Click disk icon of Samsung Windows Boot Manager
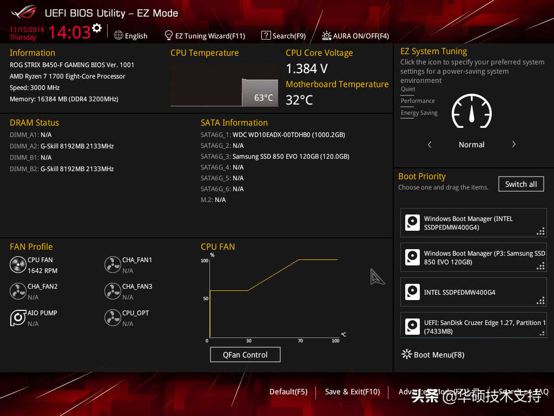 click(412, 257)
